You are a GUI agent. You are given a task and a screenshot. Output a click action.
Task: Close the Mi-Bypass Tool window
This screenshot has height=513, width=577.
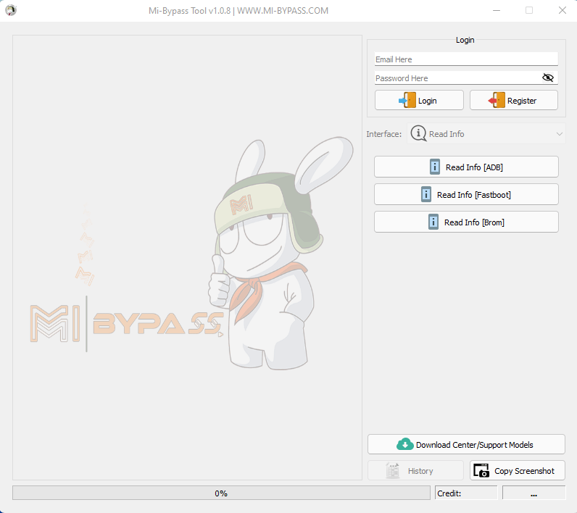click(562, 10)
